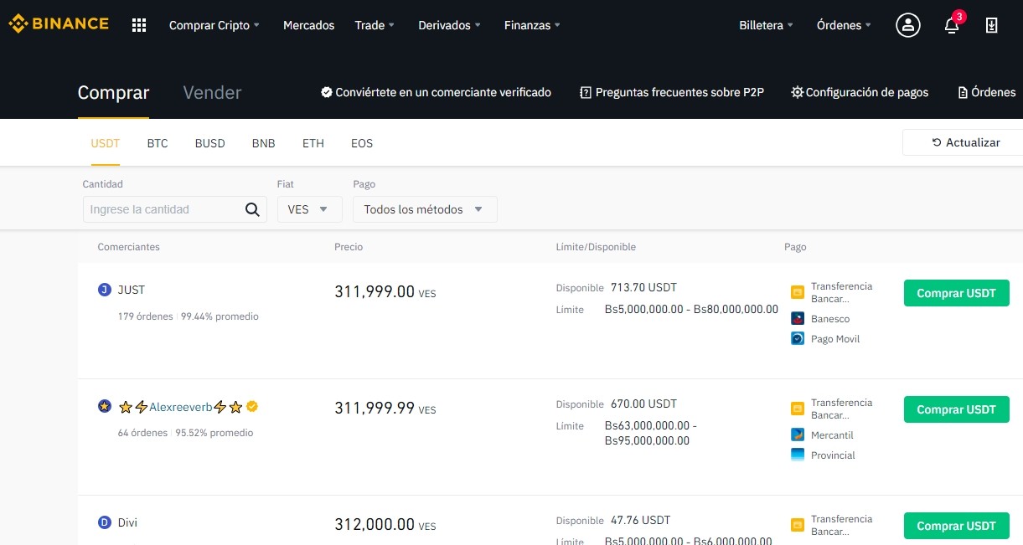Select the BNB asset tab
Screen dimensions: 1023x545
point(264,143)
